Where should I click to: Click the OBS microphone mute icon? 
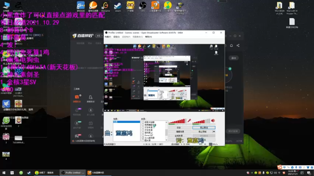[x=189, y=120]
